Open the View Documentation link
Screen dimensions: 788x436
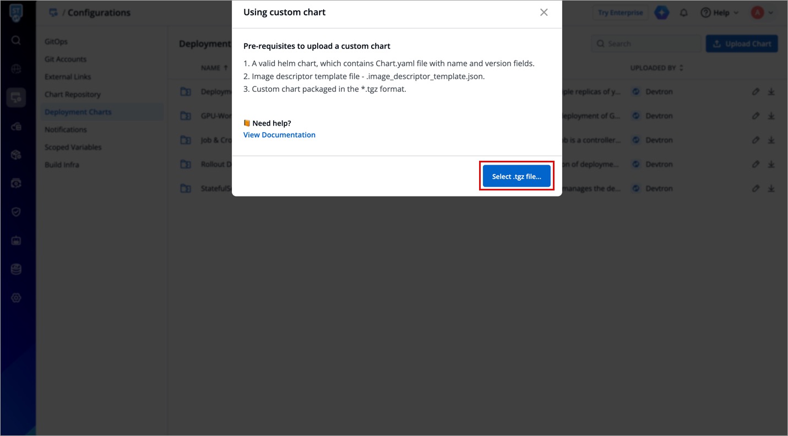tap(279, 135)
